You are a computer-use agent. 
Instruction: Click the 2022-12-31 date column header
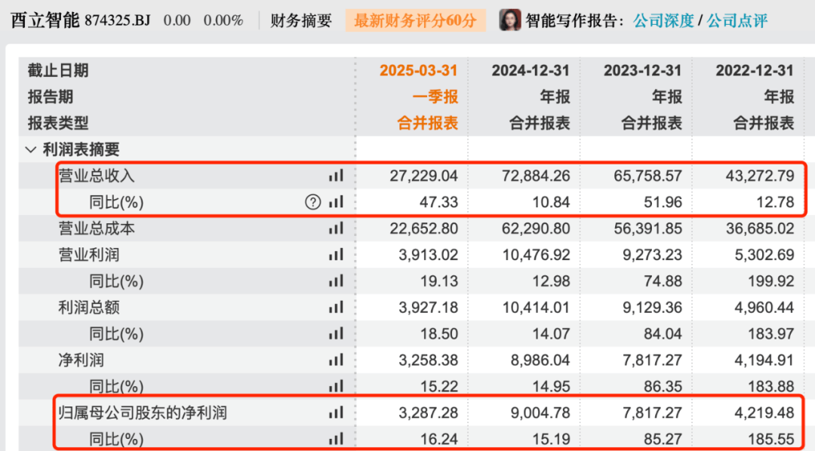(x=755, y=71)
